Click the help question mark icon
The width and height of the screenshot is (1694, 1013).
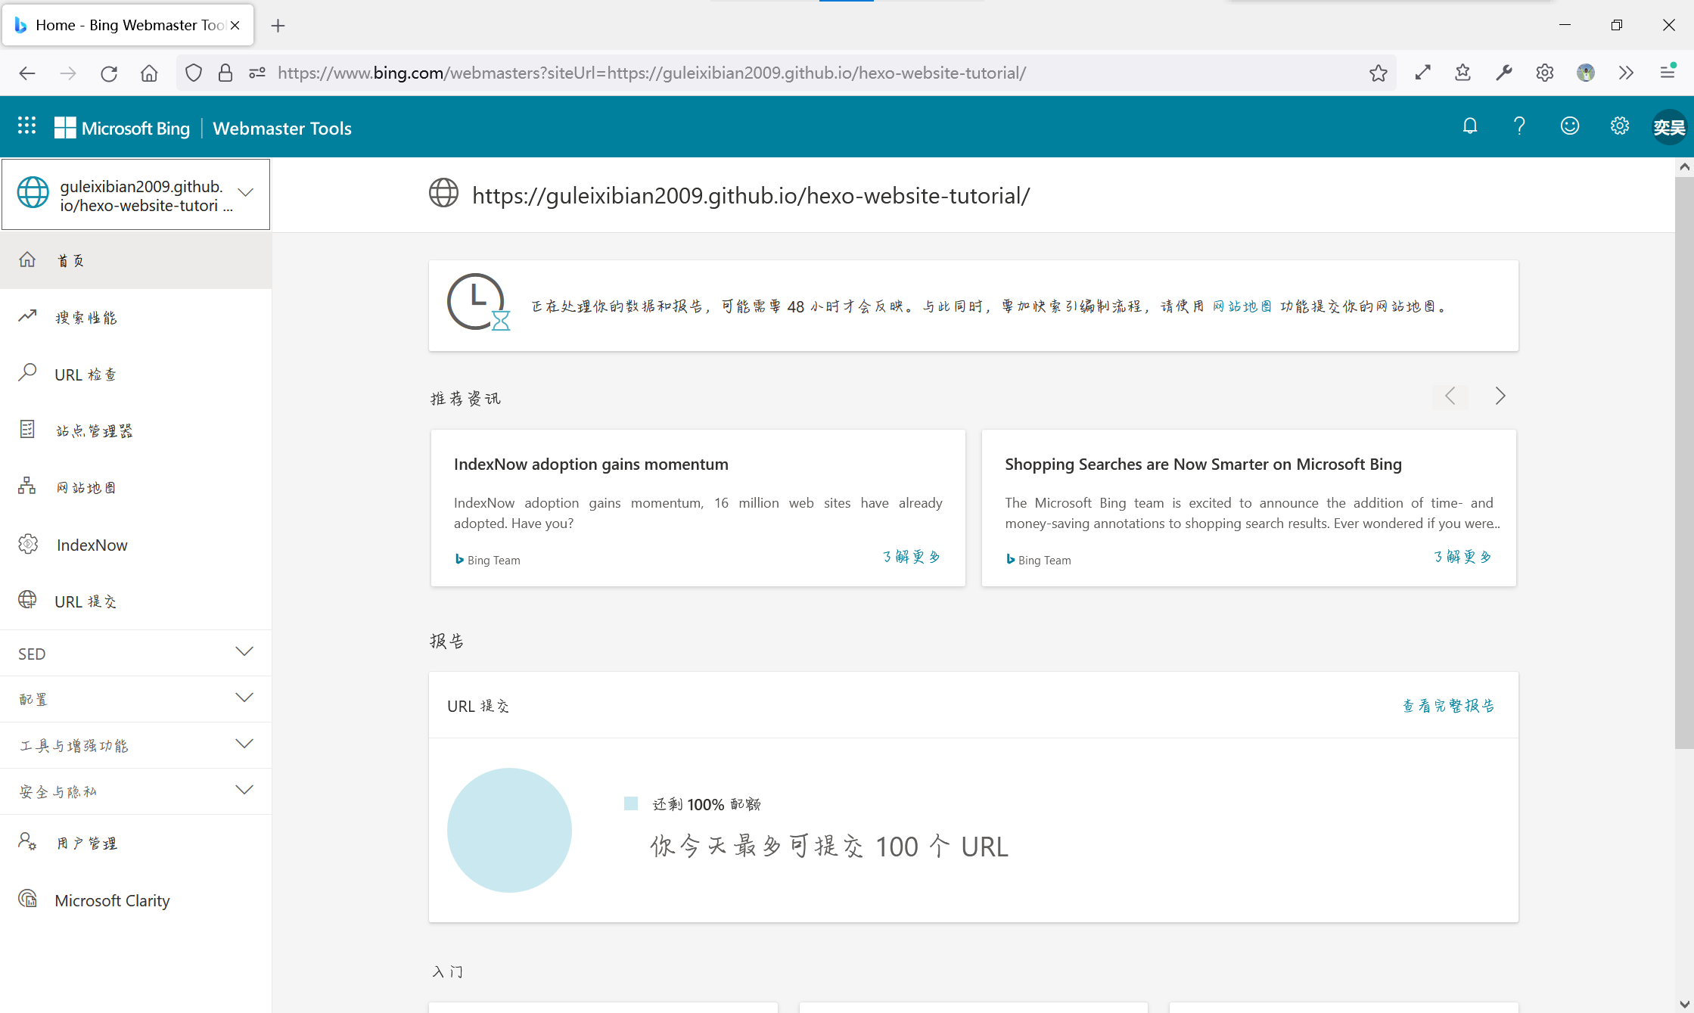click(1519, 126)
